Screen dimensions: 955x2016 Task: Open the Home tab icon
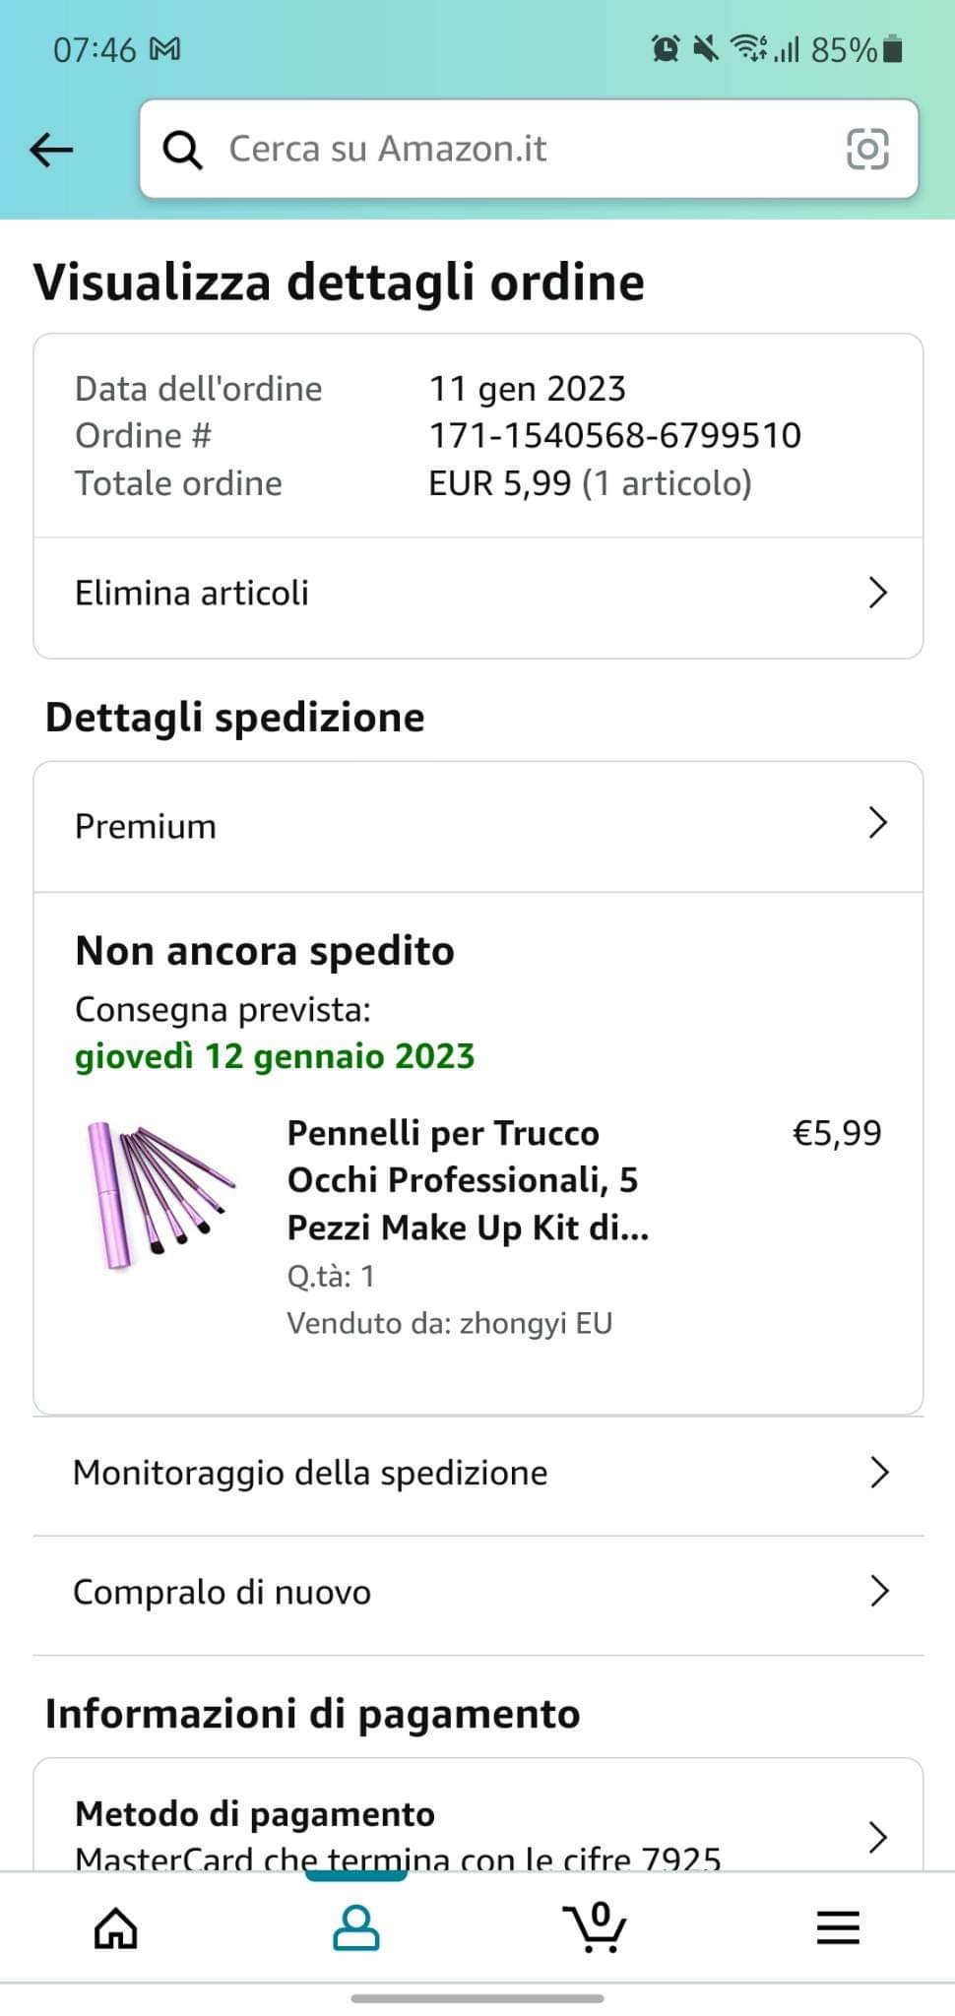point(115,1926)
